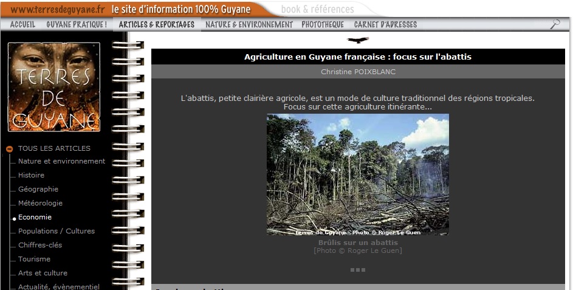Open CARNET D'ADRESSES menu
This screenshot has height=290, width=573.
coord(385,24)
